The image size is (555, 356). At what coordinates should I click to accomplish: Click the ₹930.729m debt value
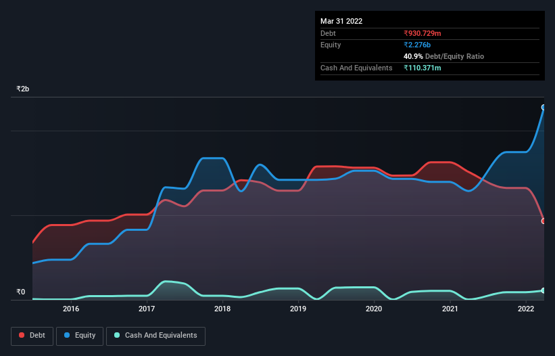coord(423,33)
